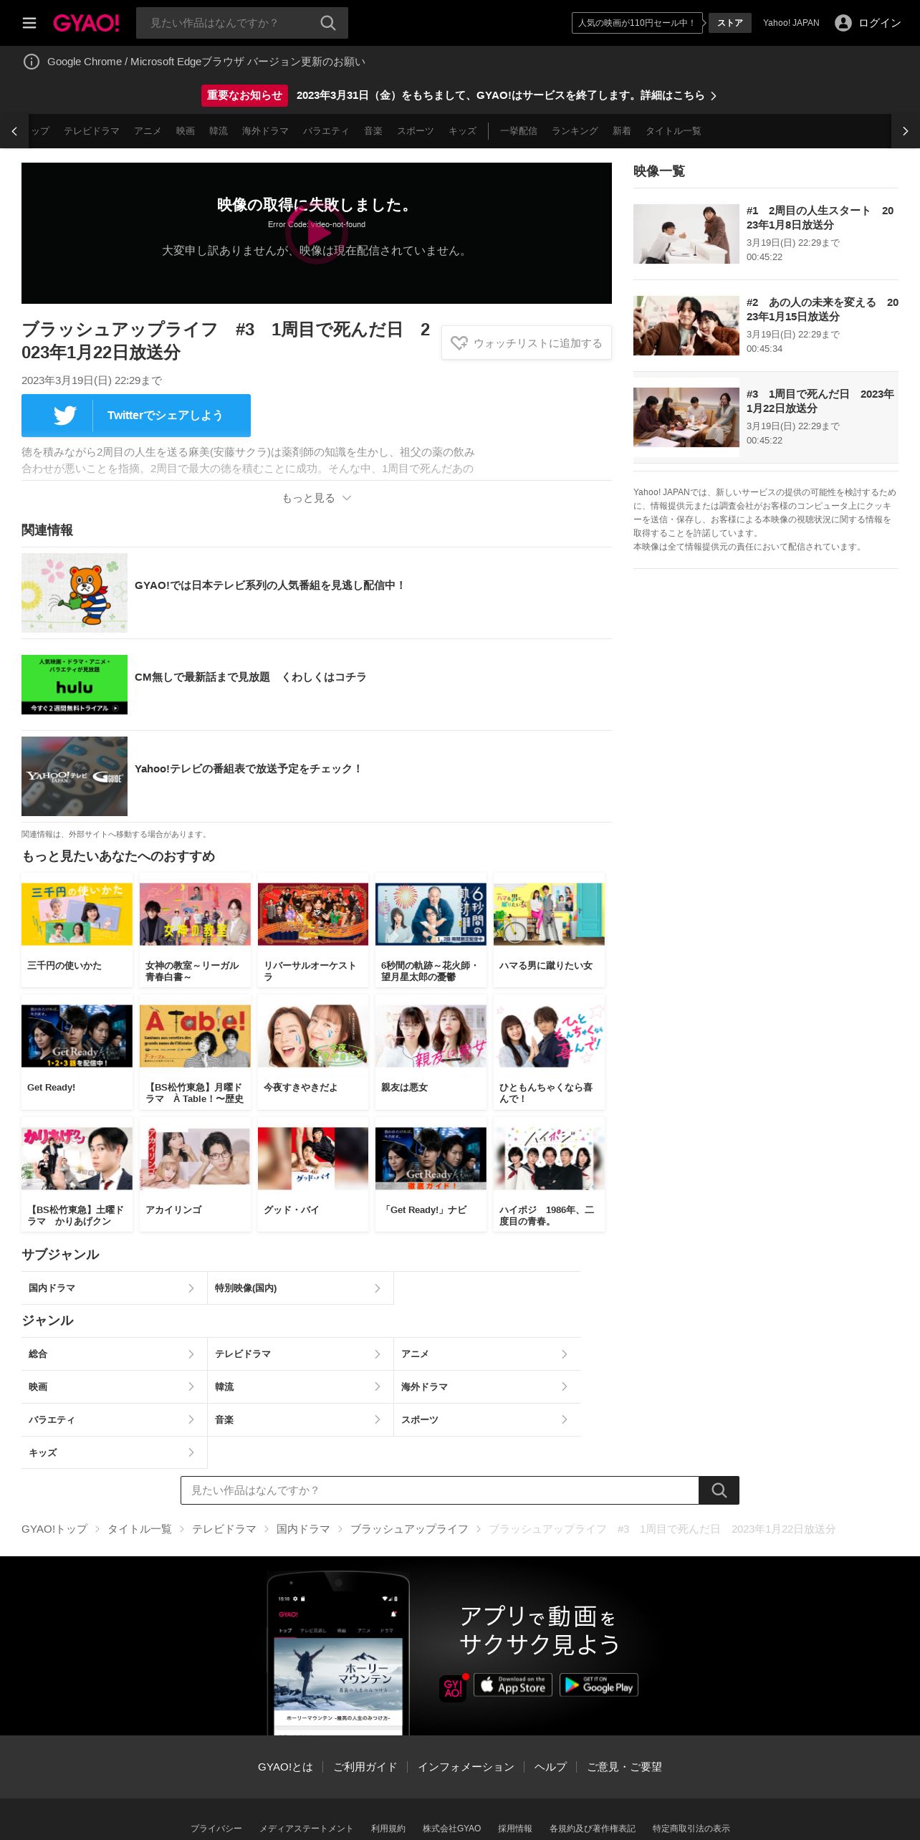Select ランキング in top navigation

click(575, 131)
